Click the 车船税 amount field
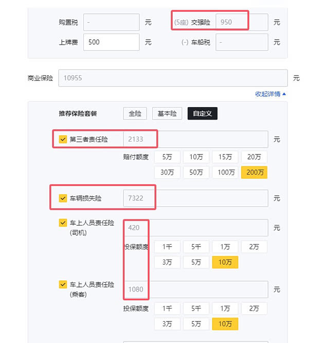Screen dimensions: 324x343 click(x=242, y=42)
